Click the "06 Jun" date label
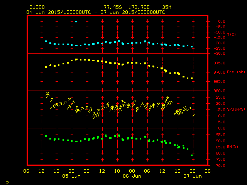This screenshot has width=247, height=185. tap(132, 176)
